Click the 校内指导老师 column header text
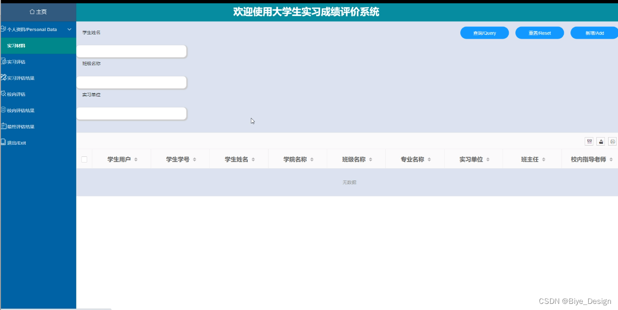The image size is (618, 310). (588, 160)
